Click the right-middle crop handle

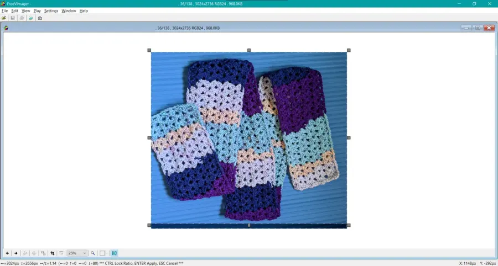pyautogui.click(x=349, y=138)
